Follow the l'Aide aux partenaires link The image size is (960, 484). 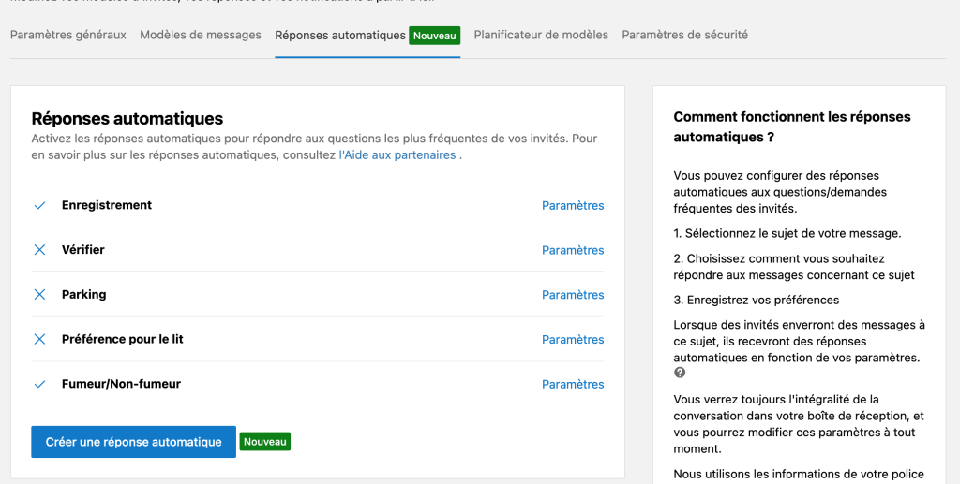(x=397, y=154)
